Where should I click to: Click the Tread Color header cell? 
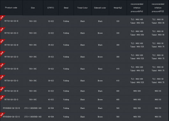tap(83, 8)
